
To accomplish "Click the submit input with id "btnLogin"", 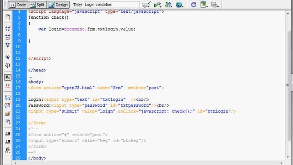I will coord(132,111).
